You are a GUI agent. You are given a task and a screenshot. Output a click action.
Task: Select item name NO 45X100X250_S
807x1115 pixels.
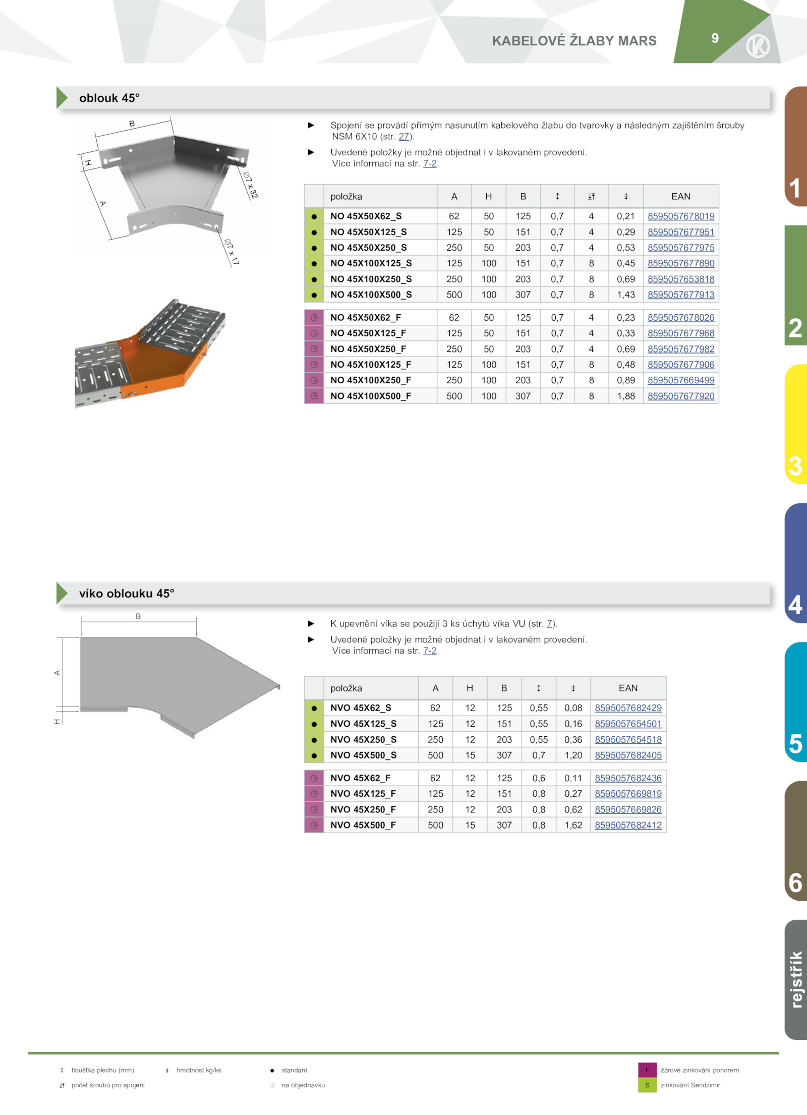(x=371, y=279)
